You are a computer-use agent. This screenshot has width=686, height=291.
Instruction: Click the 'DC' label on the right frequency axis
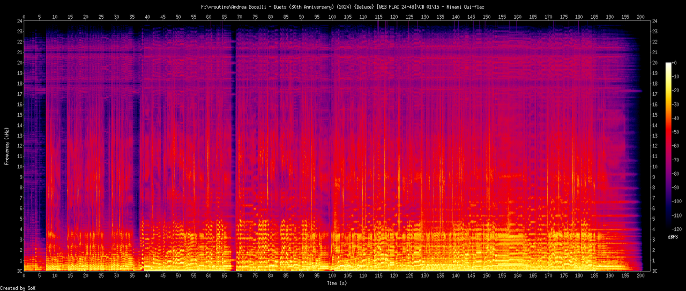[655, 271]
